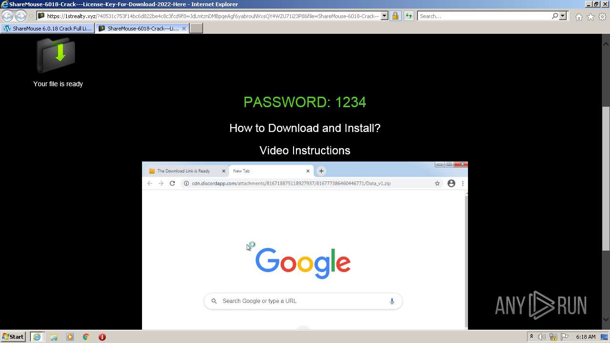Image resolution: width=610 pixels, height=343 pixels.
Task: Click the search magnifier icon
Action: click(x=555, y=16)
